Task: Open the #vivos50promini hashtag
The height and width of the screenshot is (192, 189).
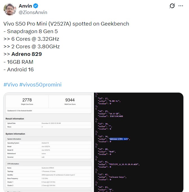Action: coord(40,84)
